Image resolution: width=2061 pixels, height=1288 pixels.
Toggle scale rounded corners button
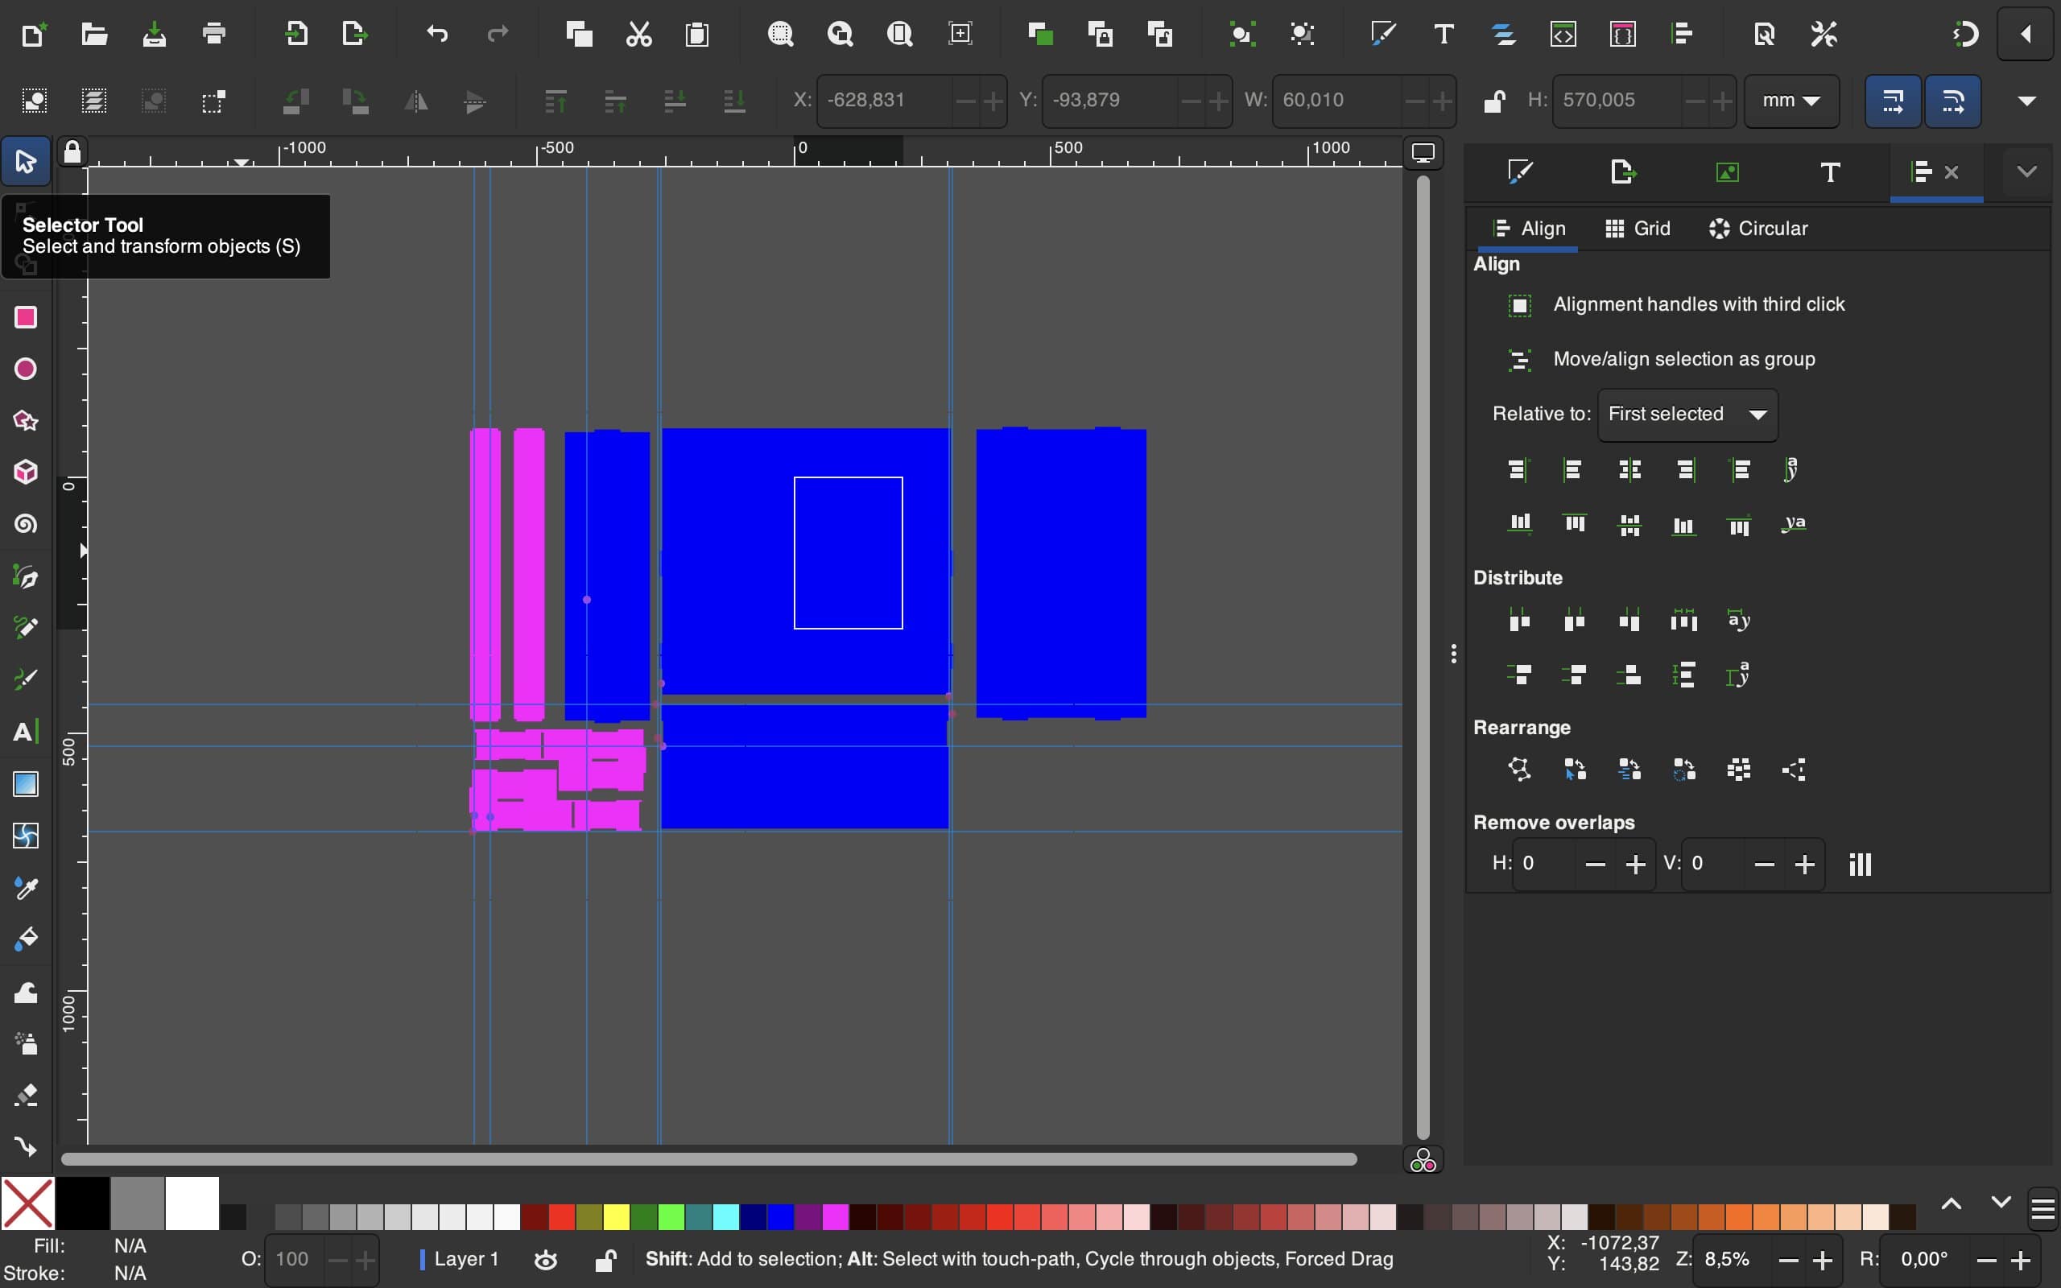click(x=1953, y=101)
